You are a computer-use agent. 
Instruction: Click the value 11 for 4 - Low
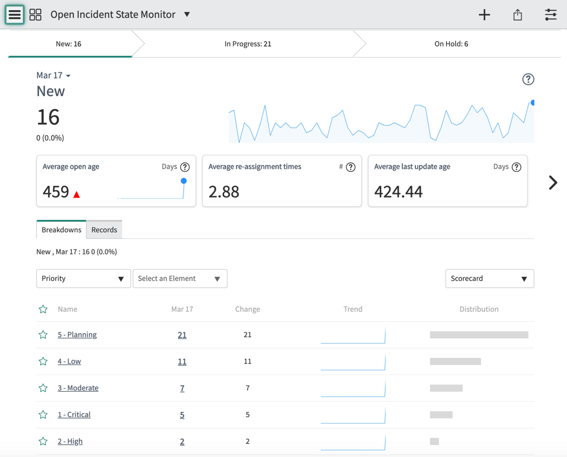pos(182,362)
